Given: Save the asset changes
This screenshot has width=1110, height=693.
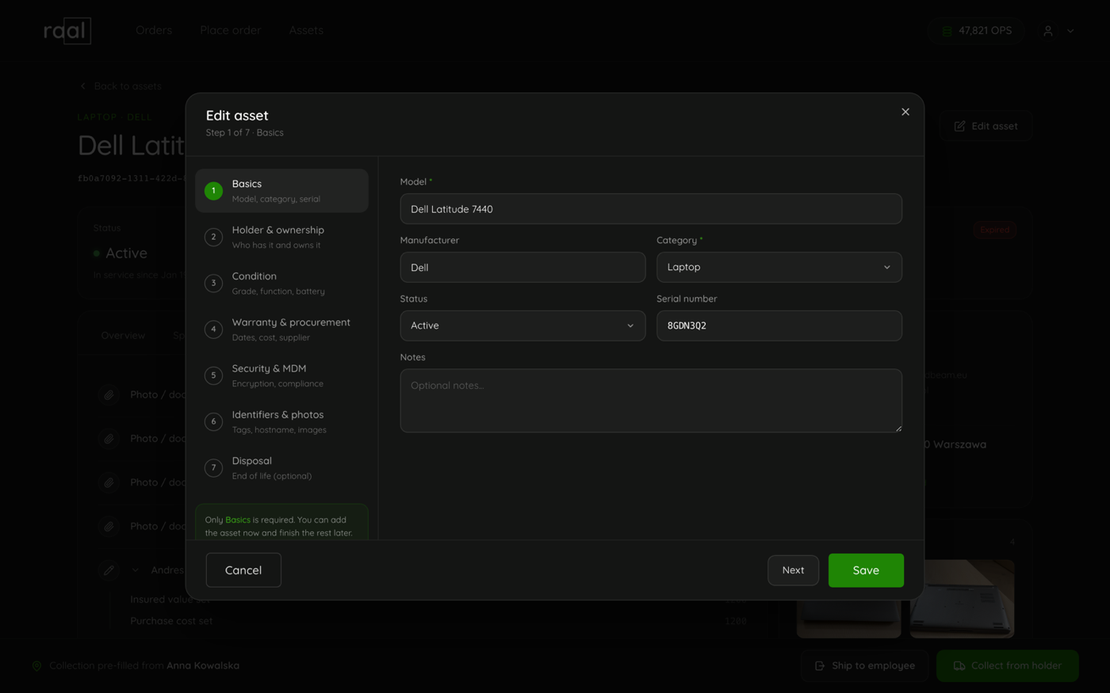Looking at the screenshot, I should (866, 570).
